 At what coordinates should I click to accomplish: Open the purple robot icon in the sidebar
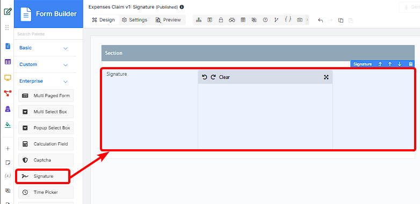[x=8, y=109]
